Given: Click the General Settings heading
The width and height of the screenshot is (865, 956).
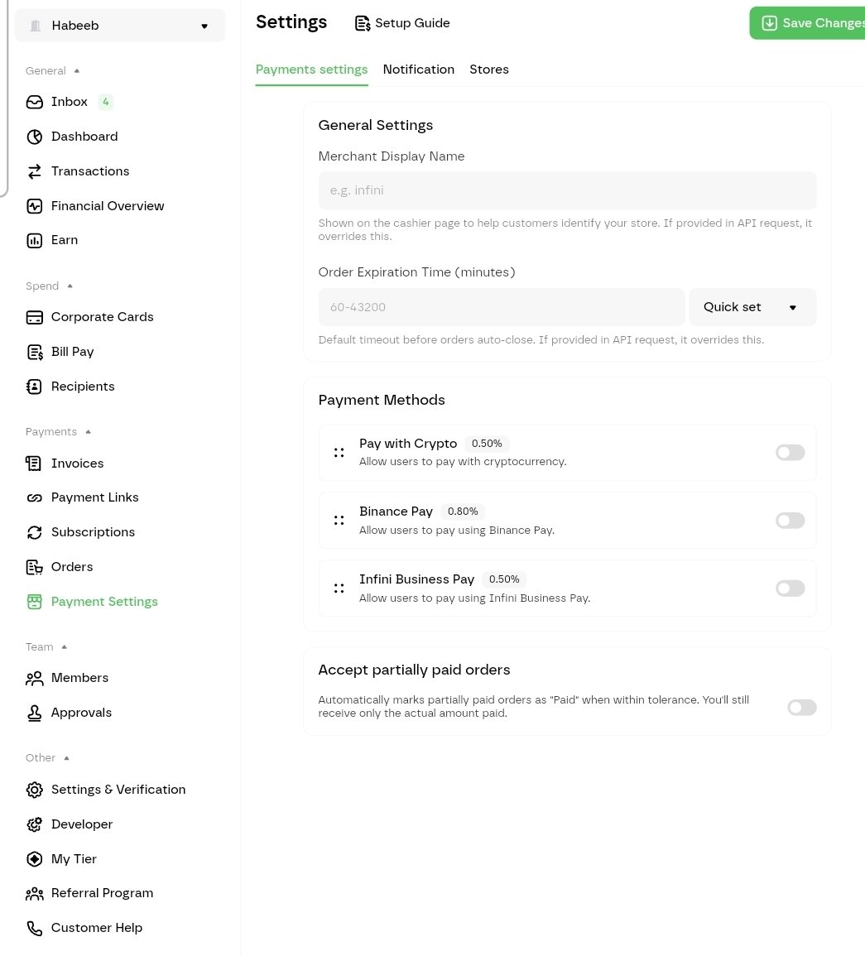Looking at the screenshot, I should pyautogui.click(x=376, y=125).
